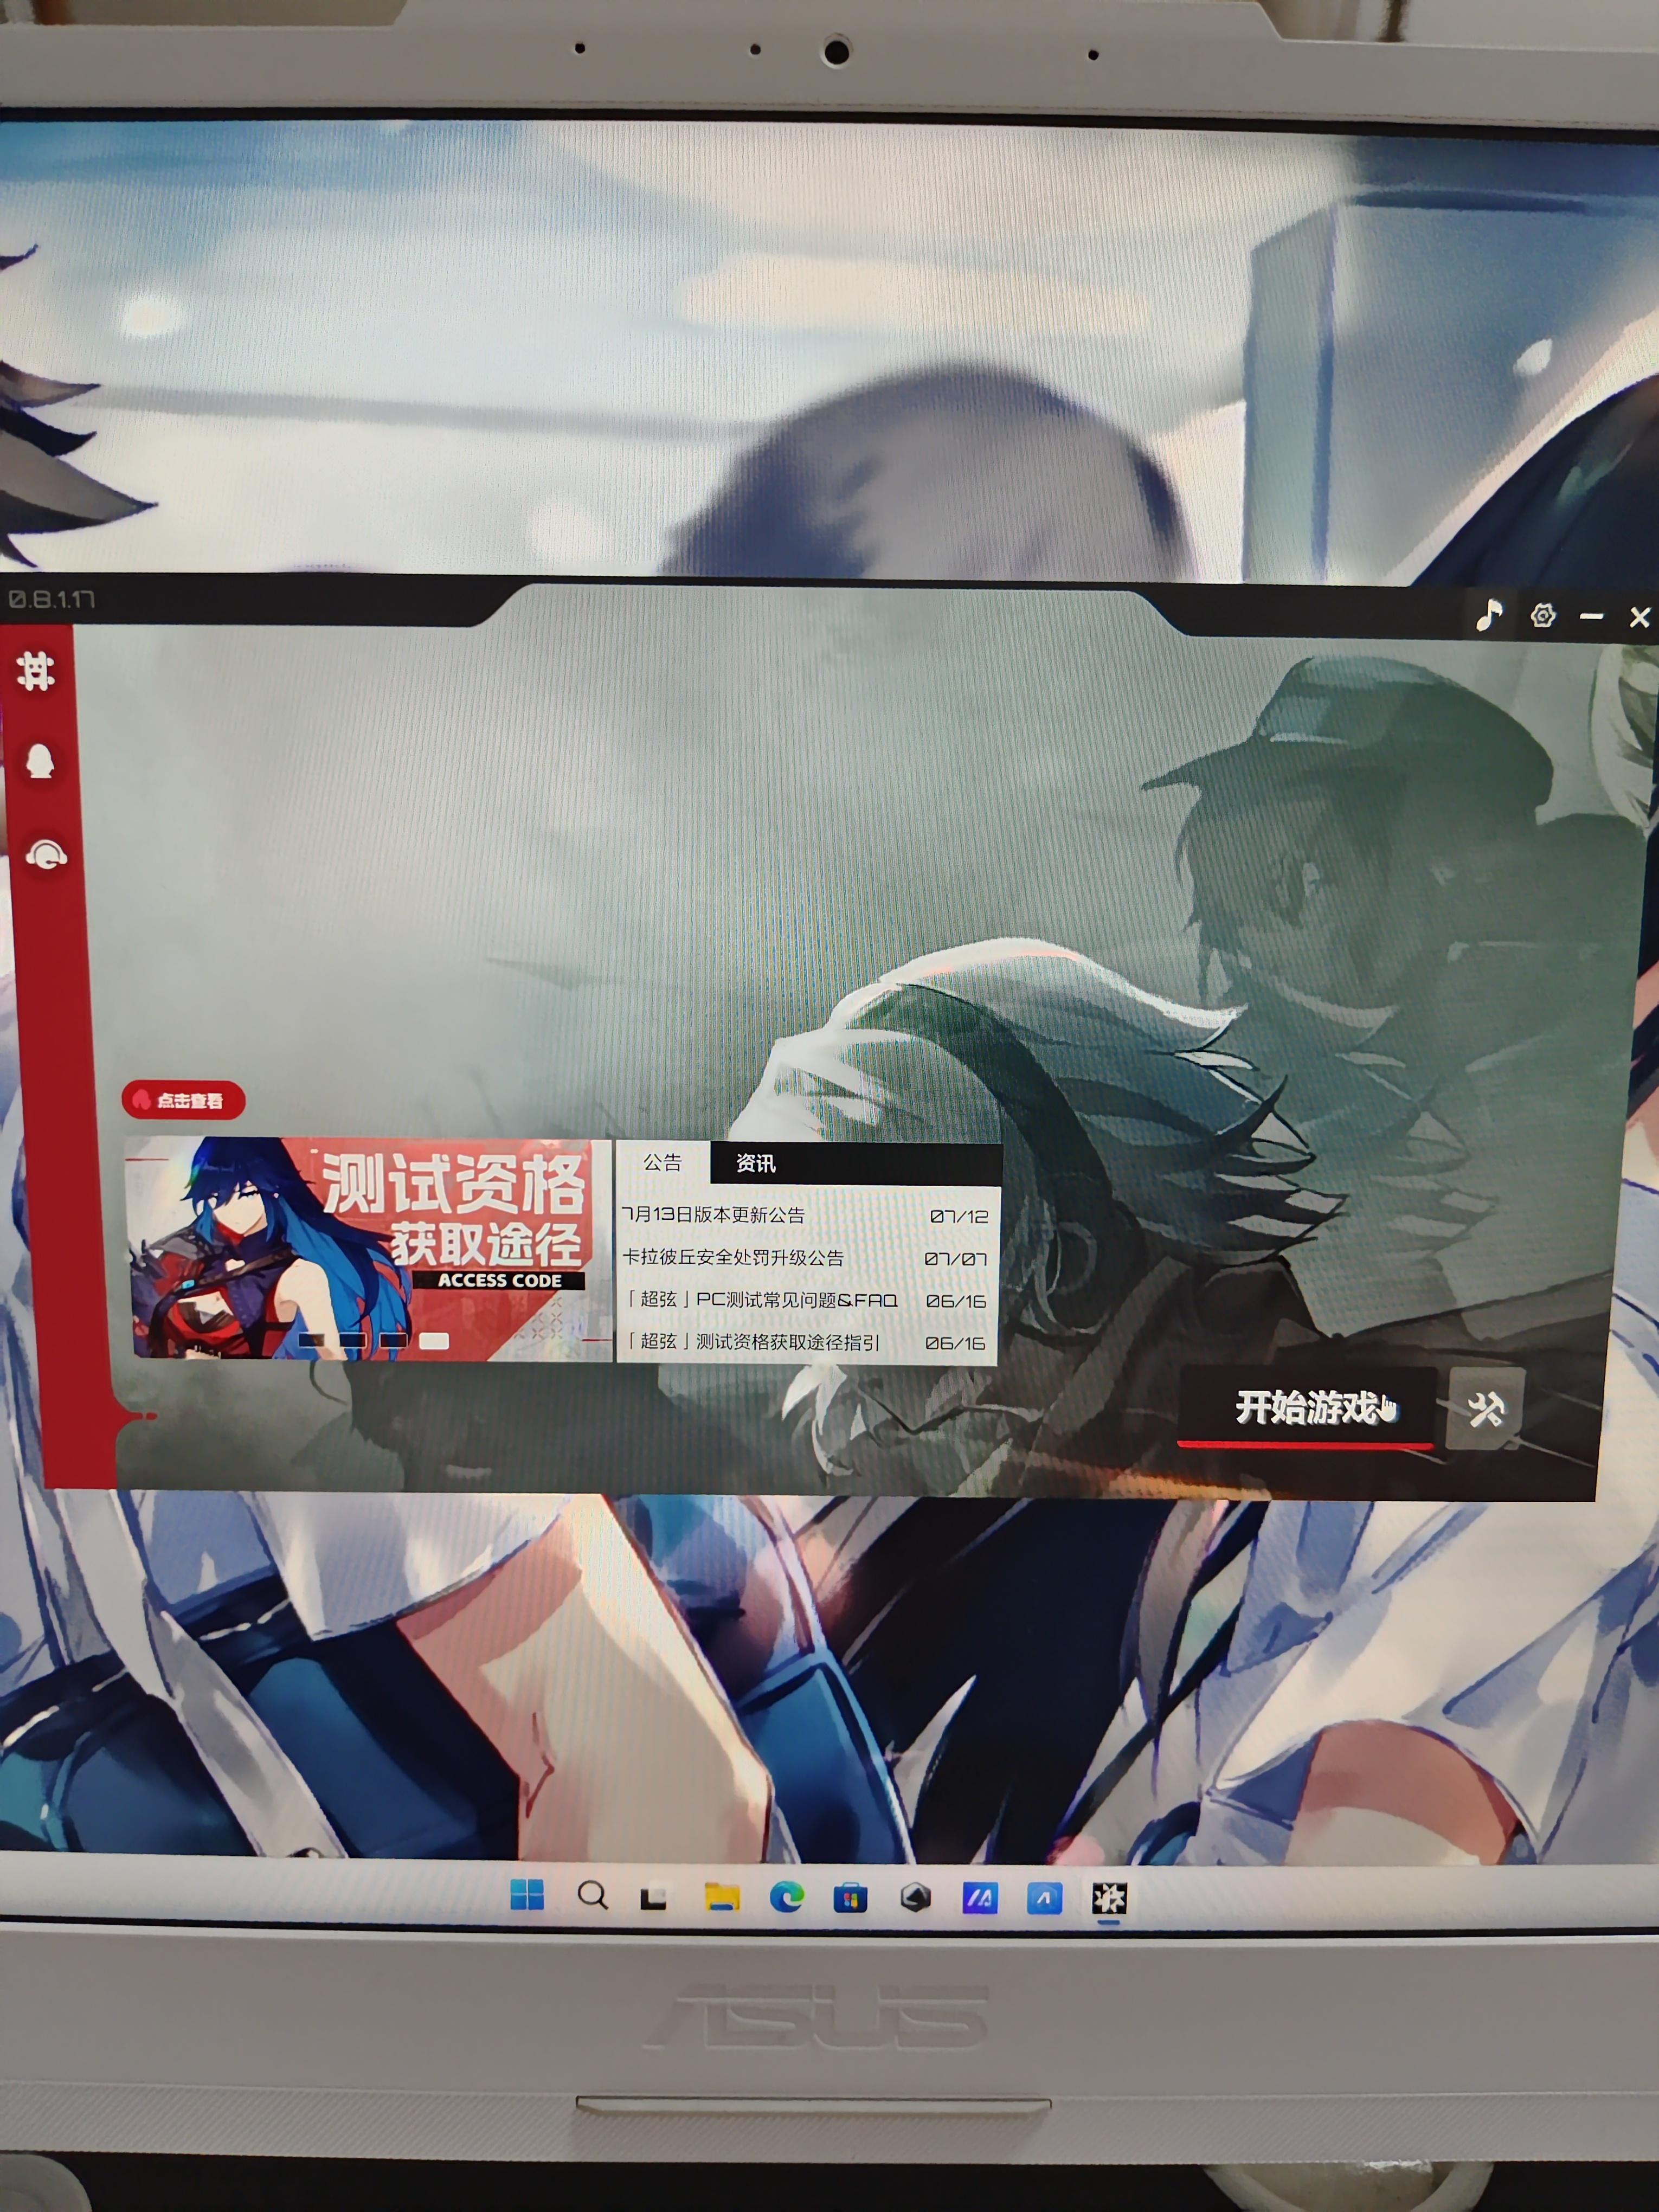Launch Microsoft Edge from the taskbar

point(786,1896)
